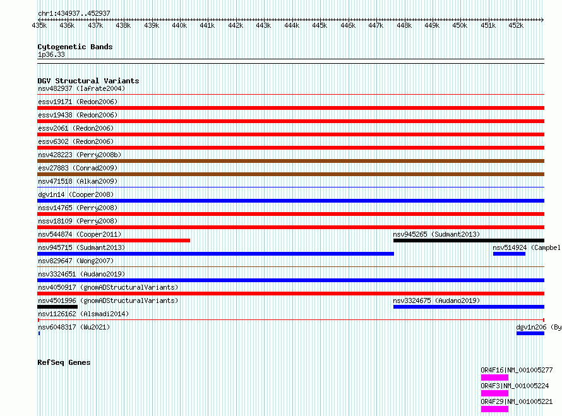Open variant nsv4501996 (gnomADStructuralVariants) label
The image size is (562, 416).
coord(108,300)
